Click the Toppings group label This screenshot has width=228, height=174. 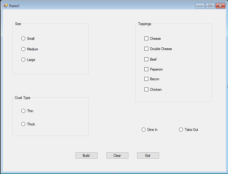click(145, 24)
